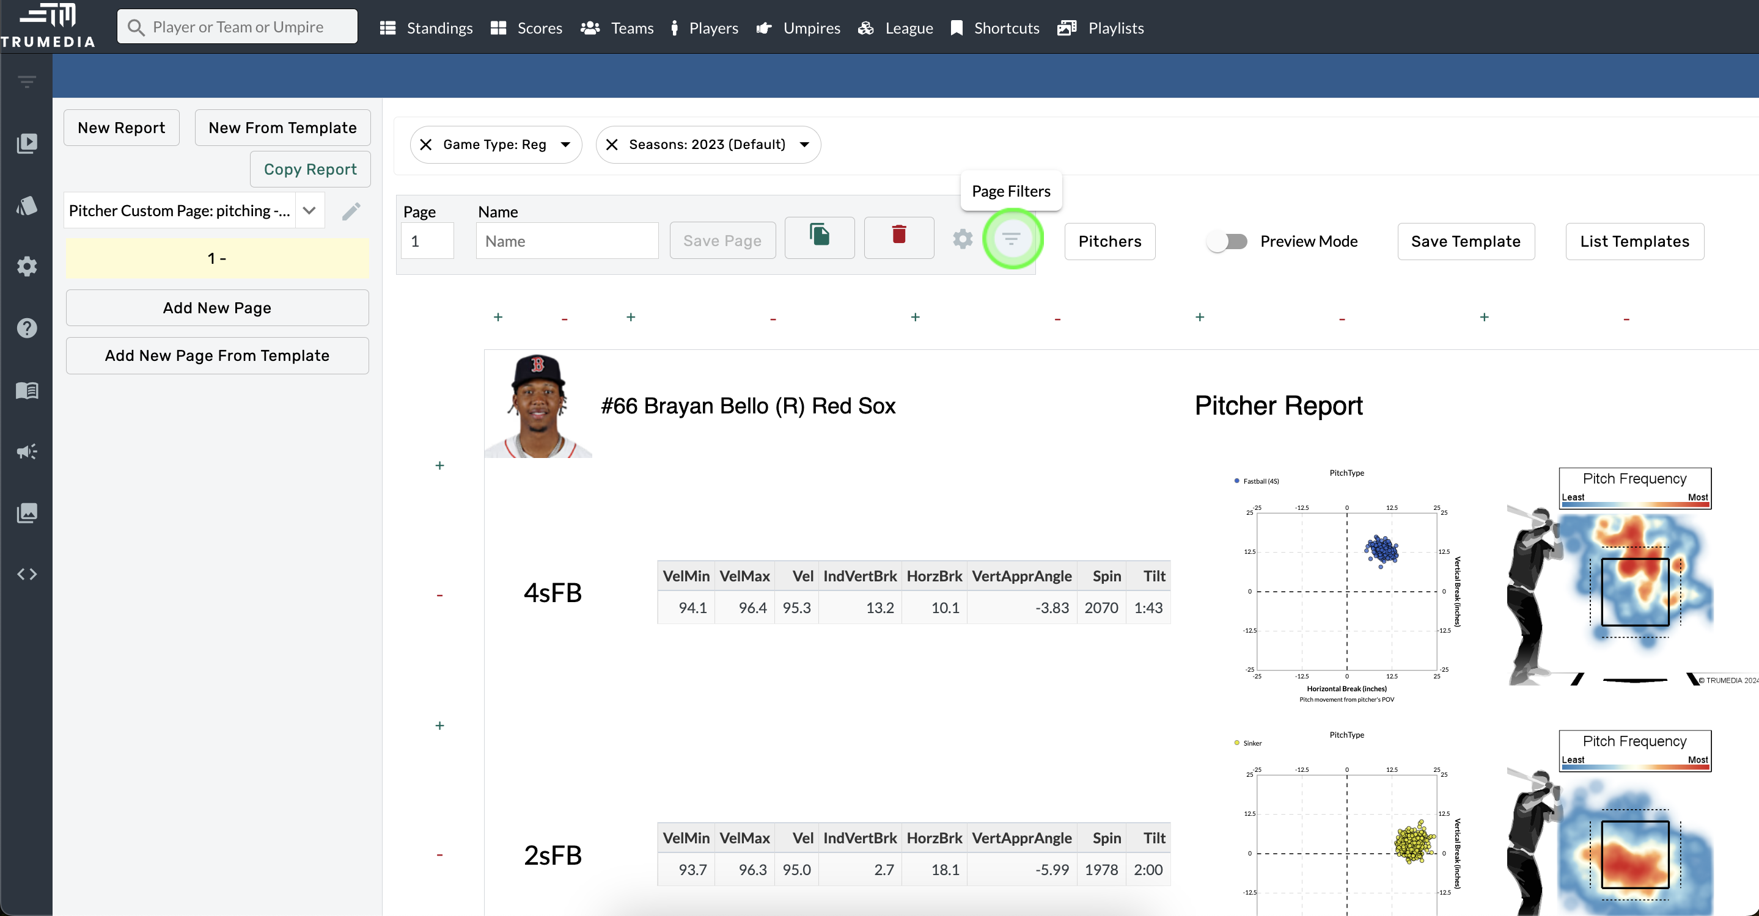1759x916 pixels.
Task: Click the pencil edit report icon
Action: (x=351, y=211)
